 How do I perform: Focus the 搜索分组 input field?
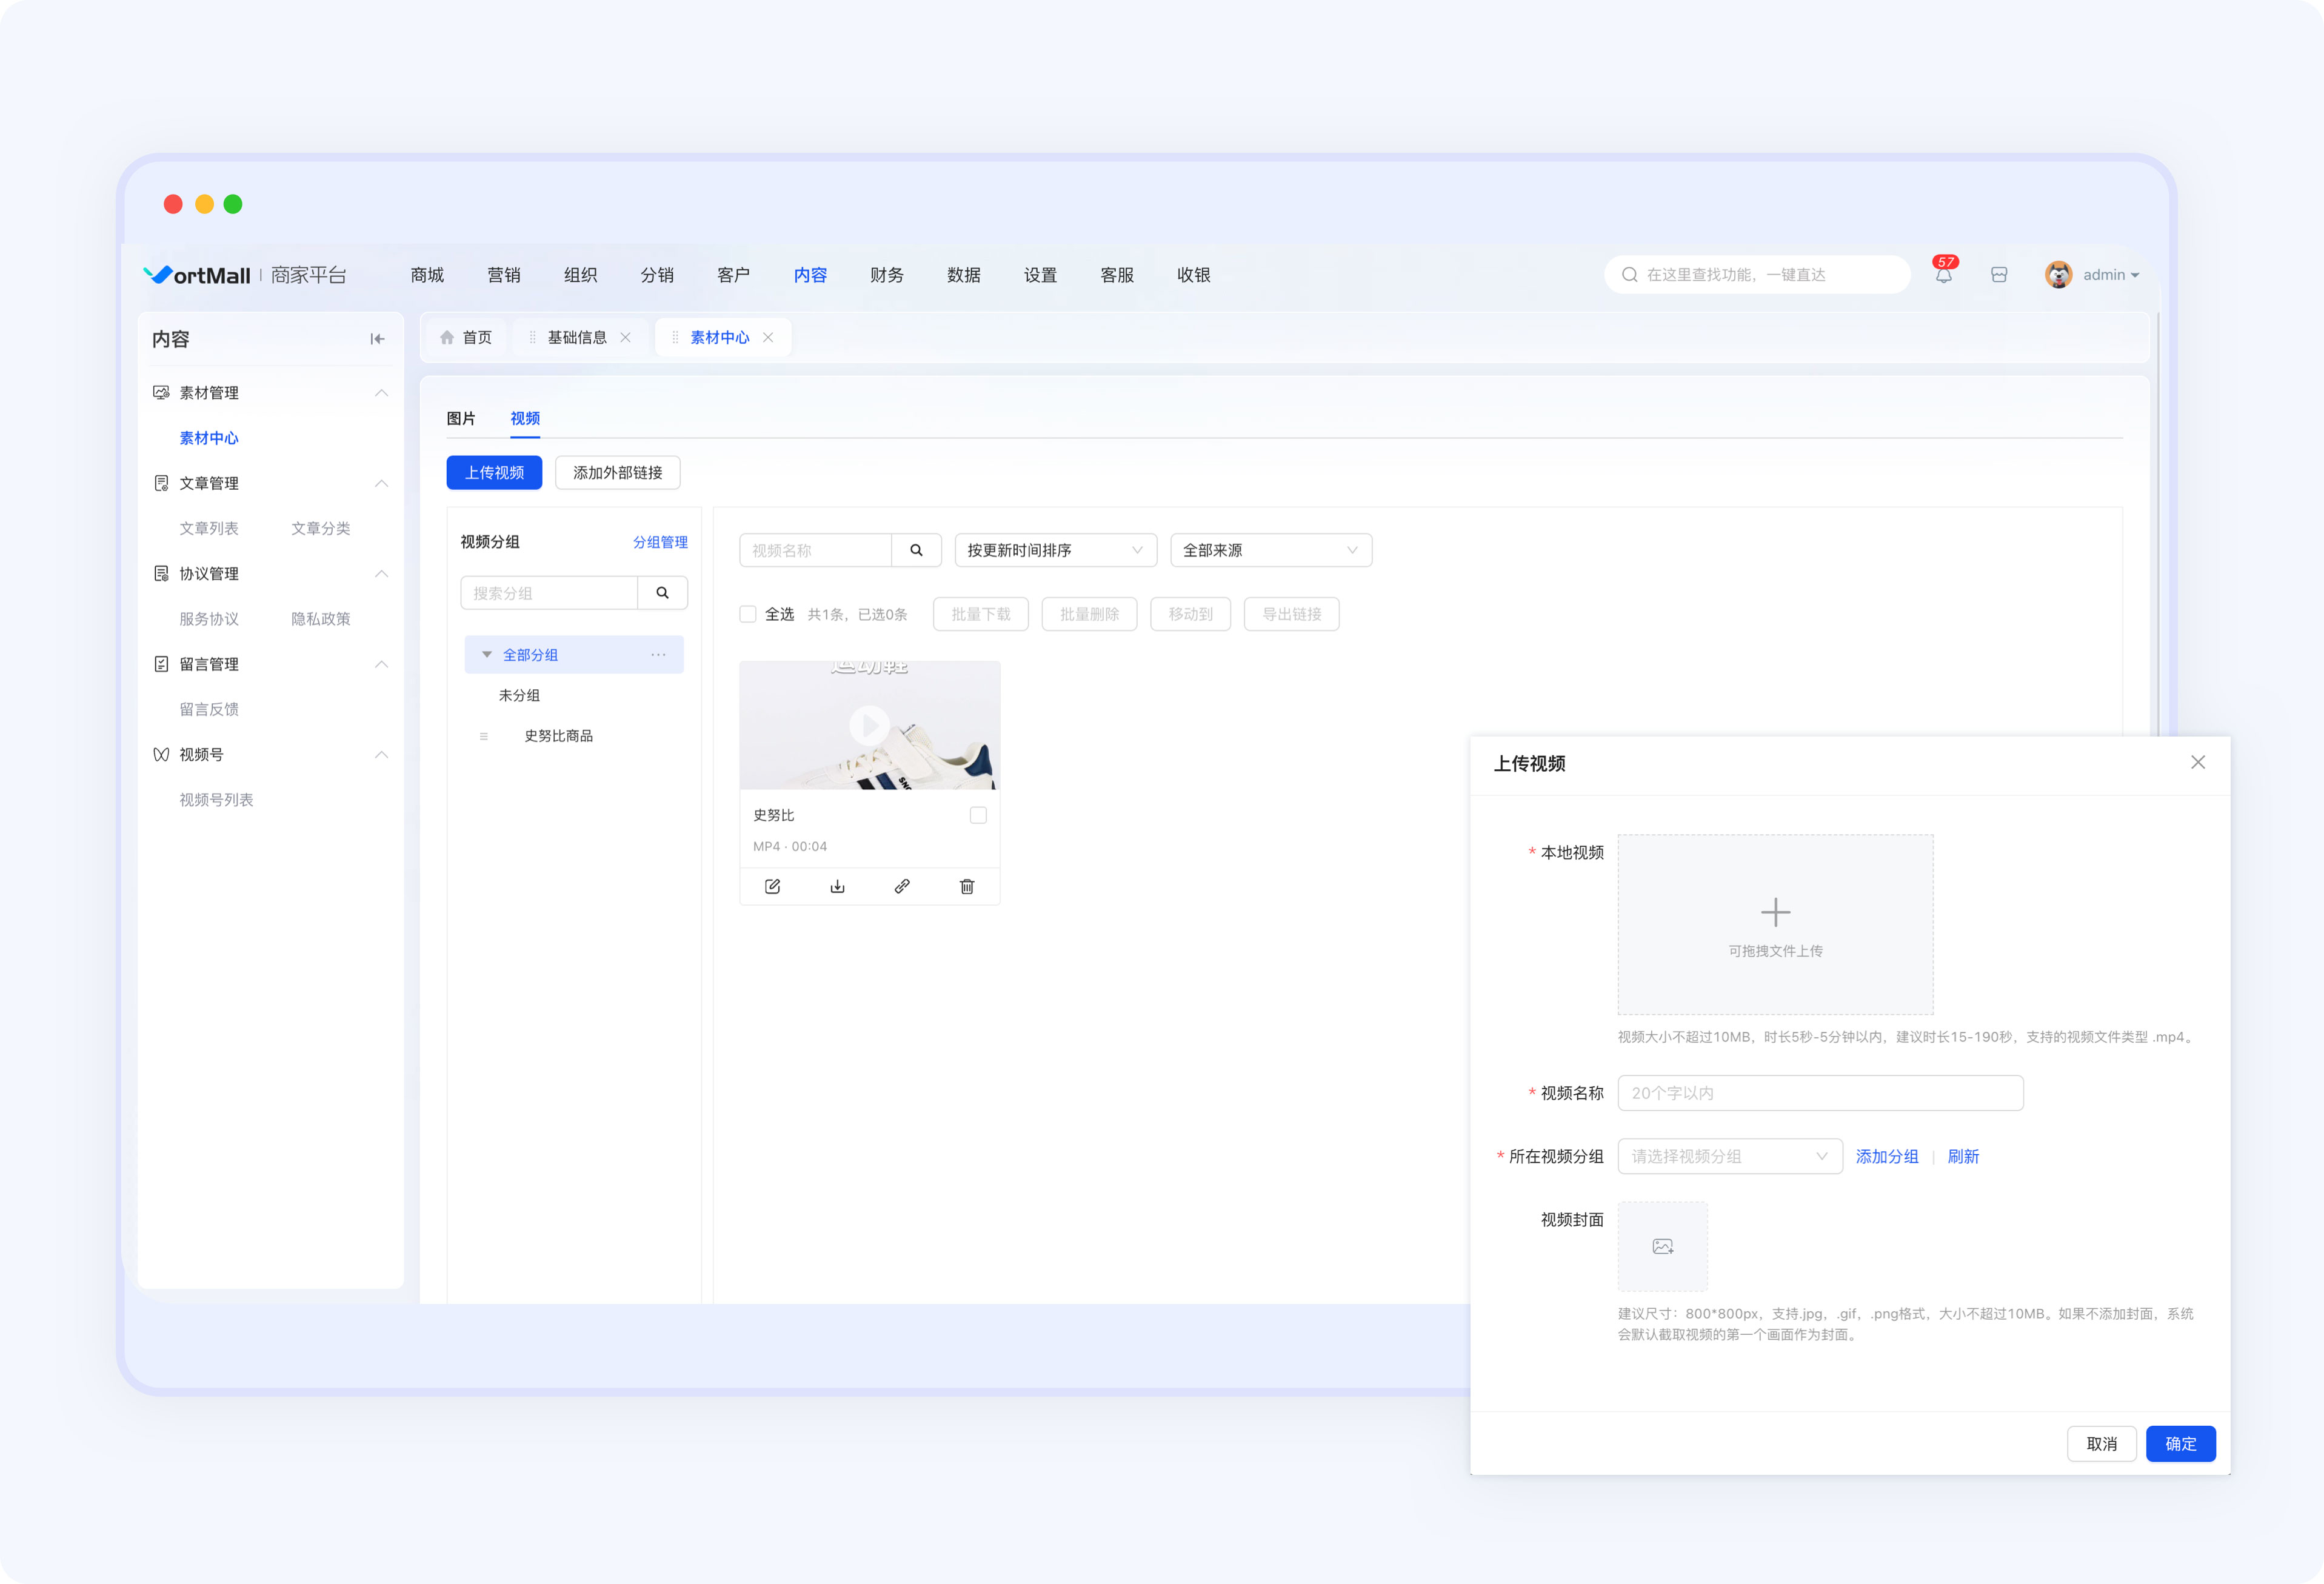coord(549,593)
